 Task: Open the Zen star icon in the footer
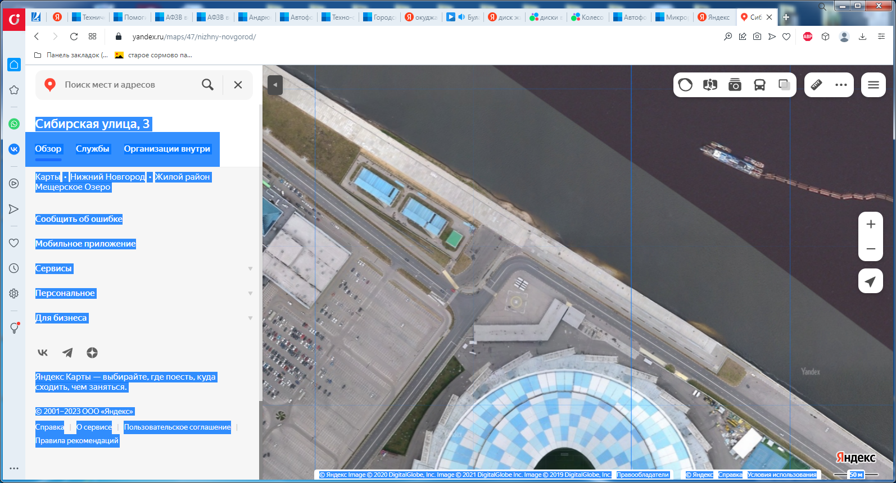click(x=92, y=353)
